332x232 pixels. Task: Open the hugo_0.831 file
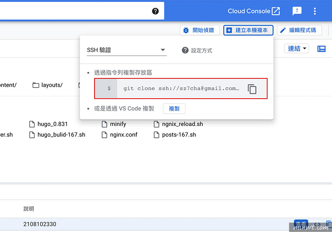pyautogui.click(x=52, y=124)
